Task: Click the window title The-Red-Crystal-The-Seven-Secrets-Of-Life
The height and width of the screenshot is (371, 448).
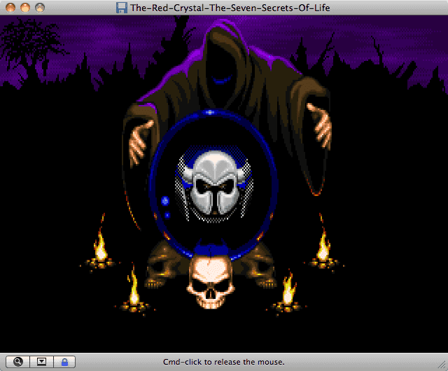Action: pos(230,8)
